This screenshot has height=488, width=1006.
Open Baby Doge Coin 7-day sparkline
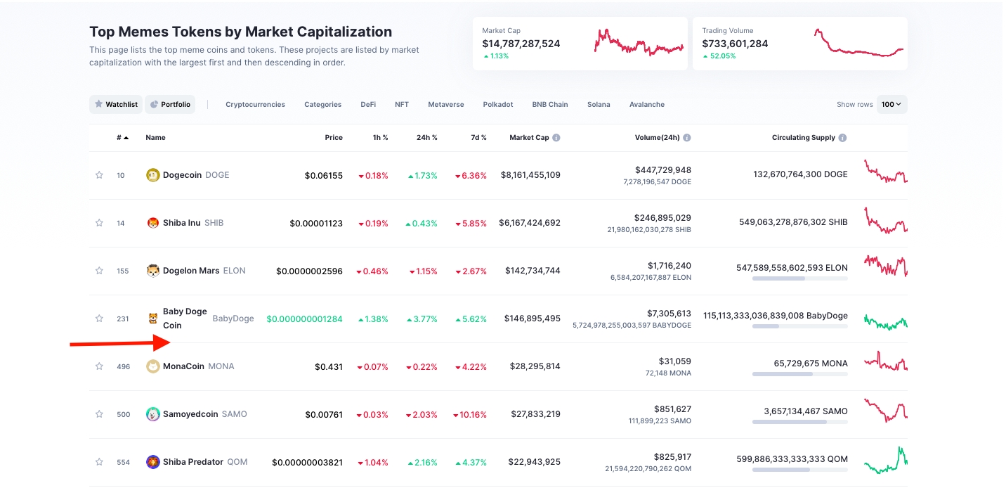pyautogui.click(x=886, y=321)
